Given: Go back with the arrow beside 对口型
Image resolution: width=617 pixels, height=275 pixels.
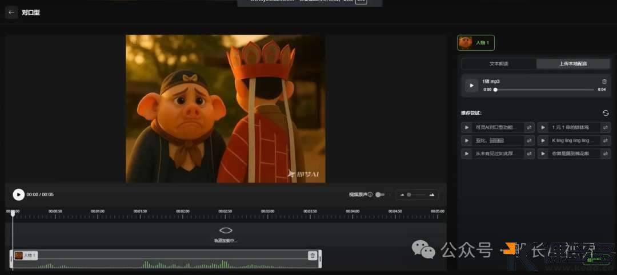Looking at the screenshot, I should [11, 13].
